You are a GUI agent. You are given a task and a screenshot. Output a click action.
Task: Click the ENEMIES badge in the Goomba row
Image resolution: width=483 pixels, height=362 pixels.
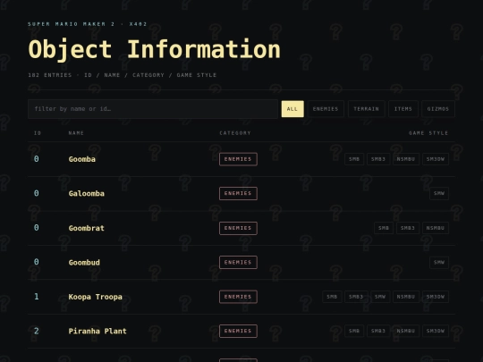click(x=238, y=159)
